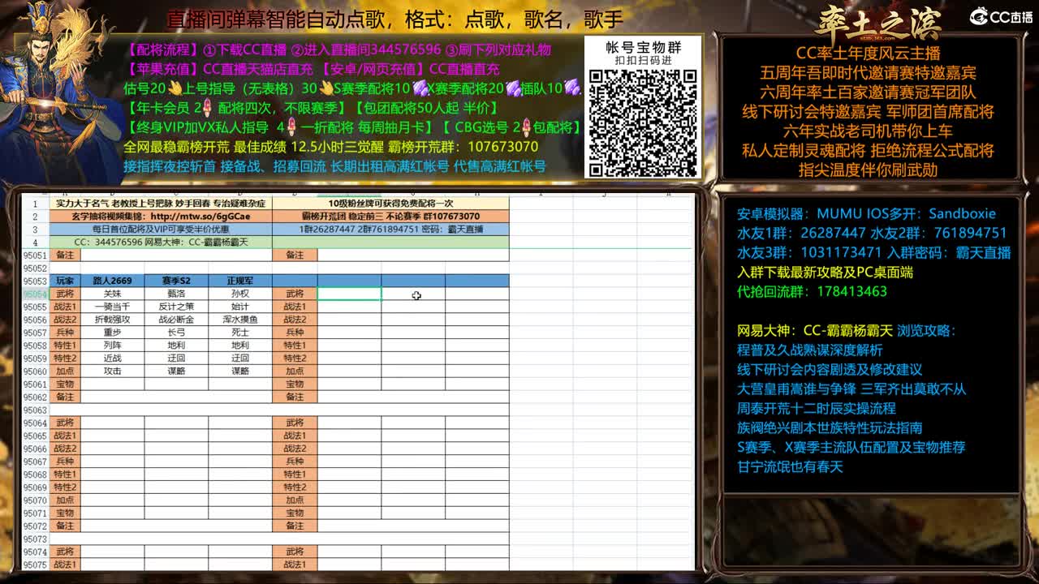
Task: Select 迂回 in the 正规军 column
Action: (240, 358)
